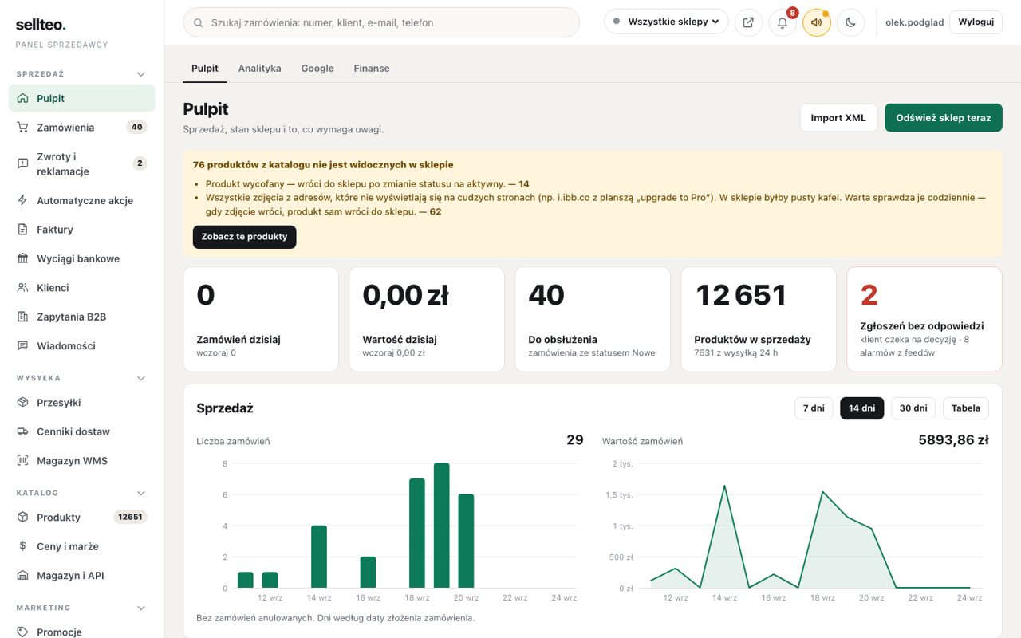This screenshot has height=638, width=1021.
Task: Click the Wyloguj button
Action: tap(976, 22)
